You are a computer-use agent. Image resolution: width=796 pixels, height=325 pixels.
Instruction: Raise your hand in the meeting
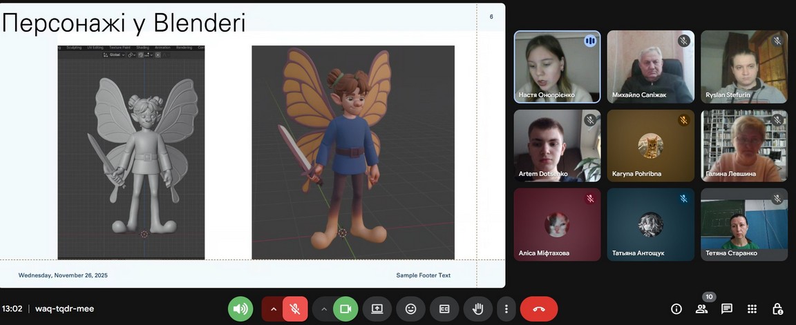477,308
